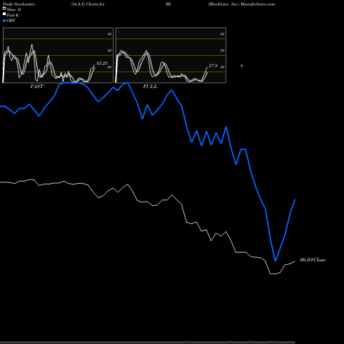Viewport: 344px width, 344px height.
Task: Click the end of the white close price line
Action: (x=294, y=261)
